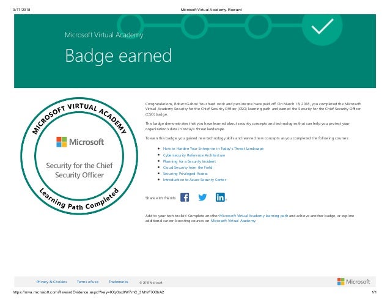Click Learning Path Completed text on badge

tap(79, 201)
